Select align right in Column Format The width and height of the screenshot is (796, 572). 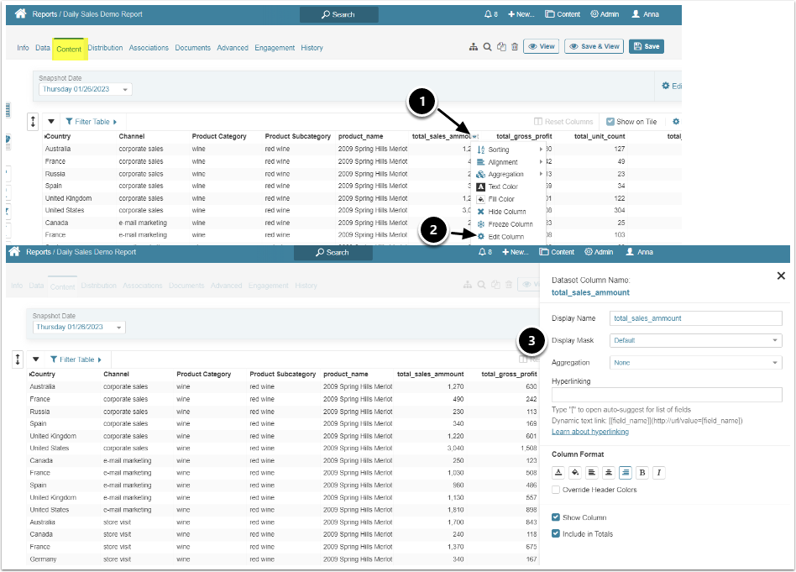pyautogui.click(x=626, y=473)
